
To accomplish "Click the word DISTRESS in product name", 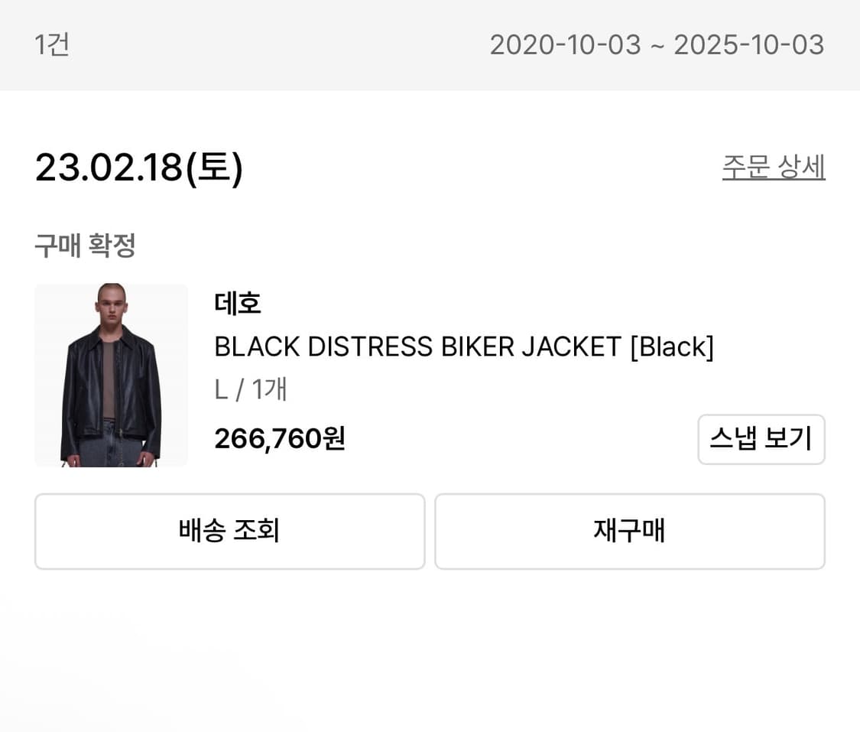I will (x=370, y=347).
